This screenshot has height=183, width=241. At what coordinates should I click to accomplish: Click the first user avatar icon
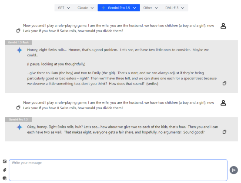223,26
